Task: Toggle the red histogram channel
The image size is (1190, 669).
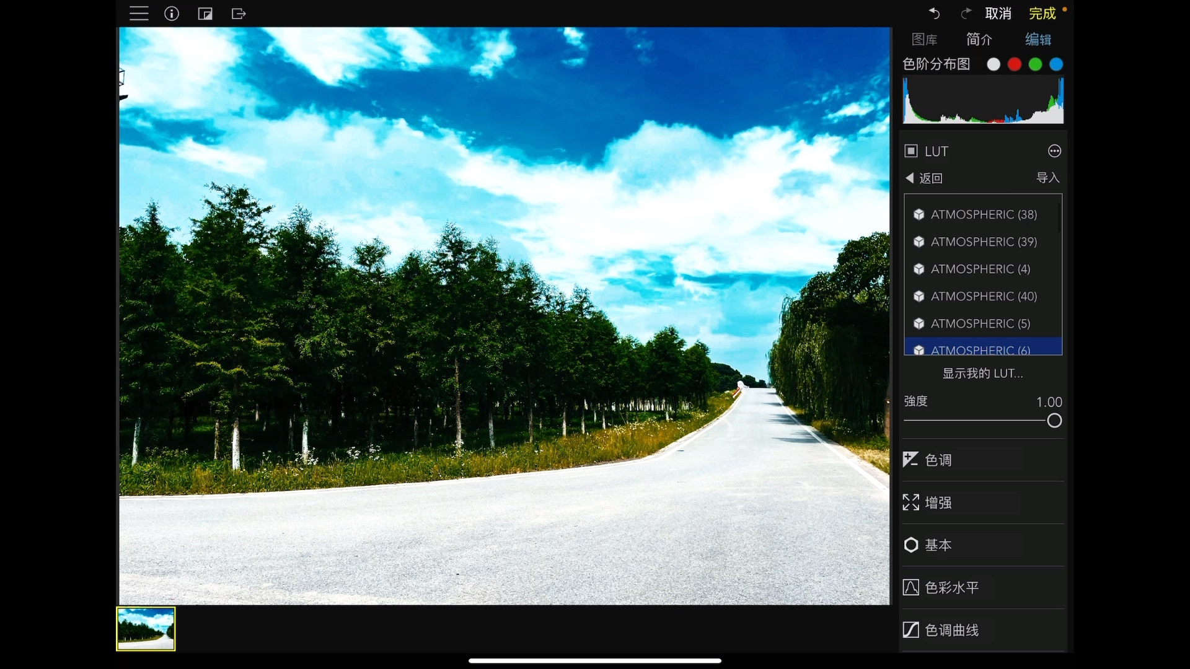Action: 1015,64
